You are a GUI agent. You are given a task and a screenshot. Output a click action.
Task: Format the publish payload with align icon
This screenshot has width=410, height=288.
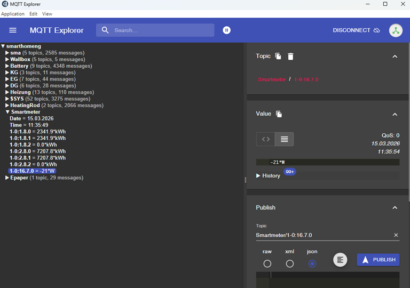[x=340, y=260]
